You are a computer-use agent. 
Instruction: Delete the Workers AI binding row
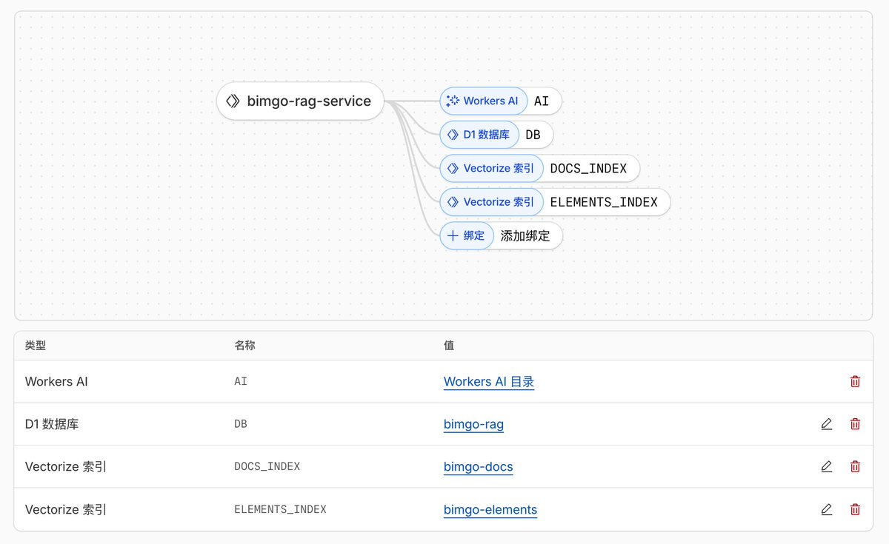tap(855, 382)
